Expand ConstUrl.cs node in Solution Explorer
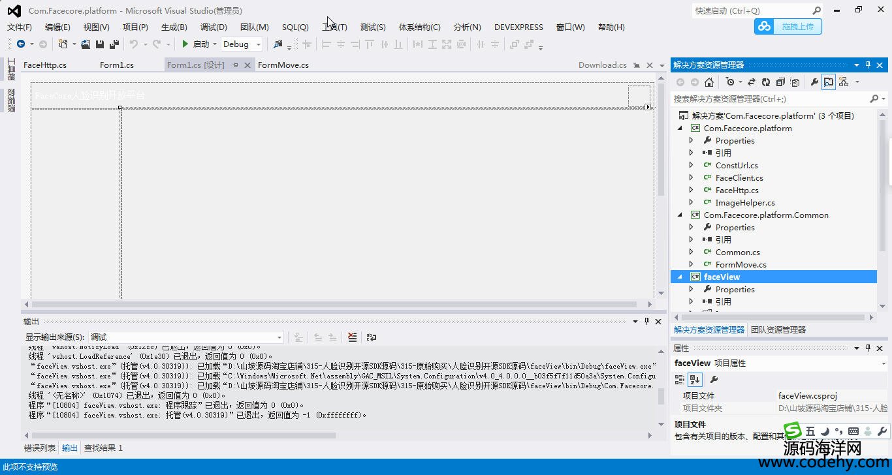The image size is (892, 475). (x=692, y=165)
